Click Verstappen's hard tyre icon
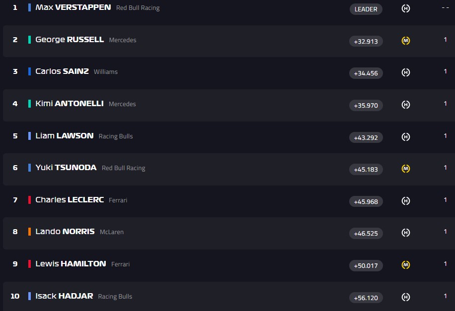The width and height of the screenshot is (455, 311). (405, 9)
